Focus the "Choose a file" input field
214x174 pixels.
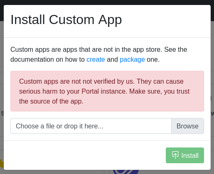click(91, 126)
